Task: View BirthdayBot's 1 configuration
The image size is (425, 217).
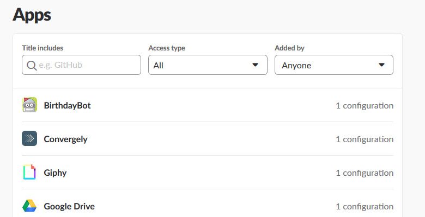Action: (364, 105)
